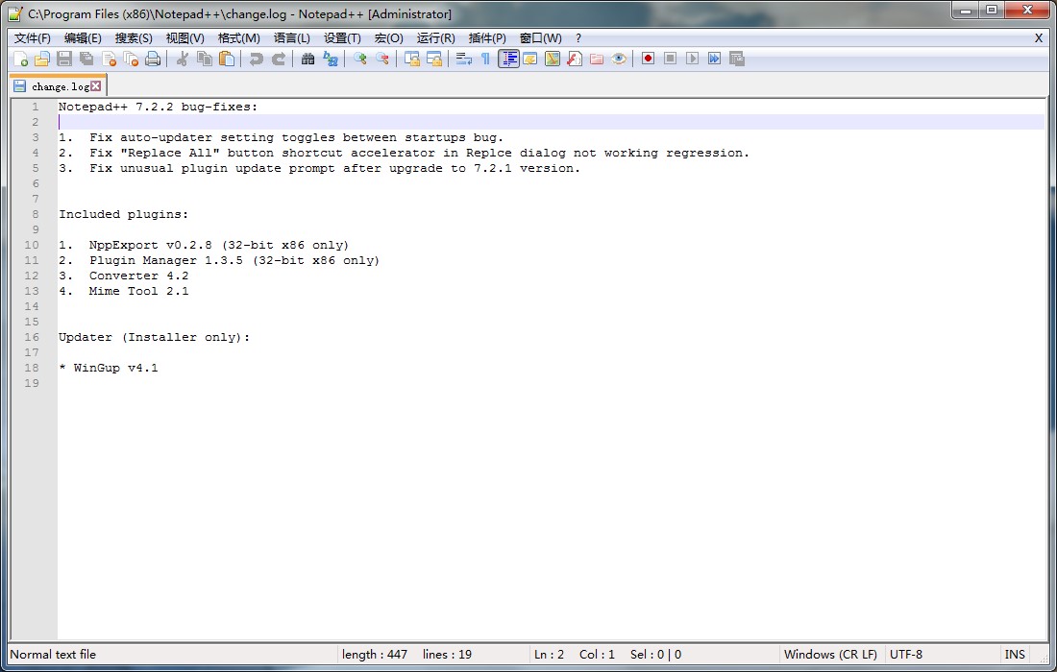The image size is (1057, 672).
Task: Open the 宏(O) menu
Action: [x=387, y=38]
